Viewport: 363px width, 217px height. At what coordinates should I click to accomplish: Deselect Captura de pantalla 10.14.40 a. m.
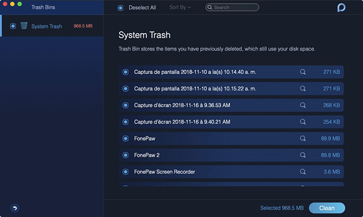pyautogui.click(x=125, y=72)
